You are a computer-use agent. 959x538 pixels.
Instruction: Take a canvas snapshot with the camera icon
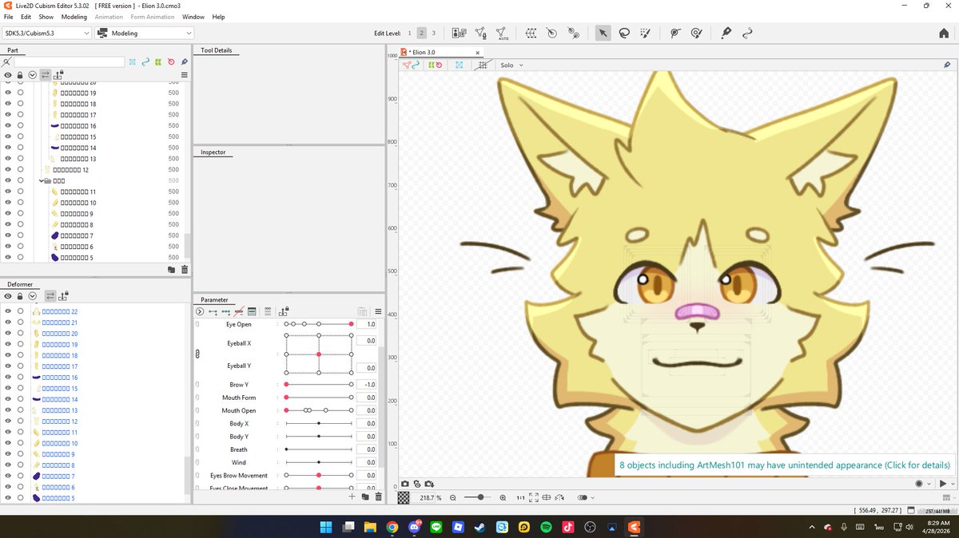coord(405,484)
